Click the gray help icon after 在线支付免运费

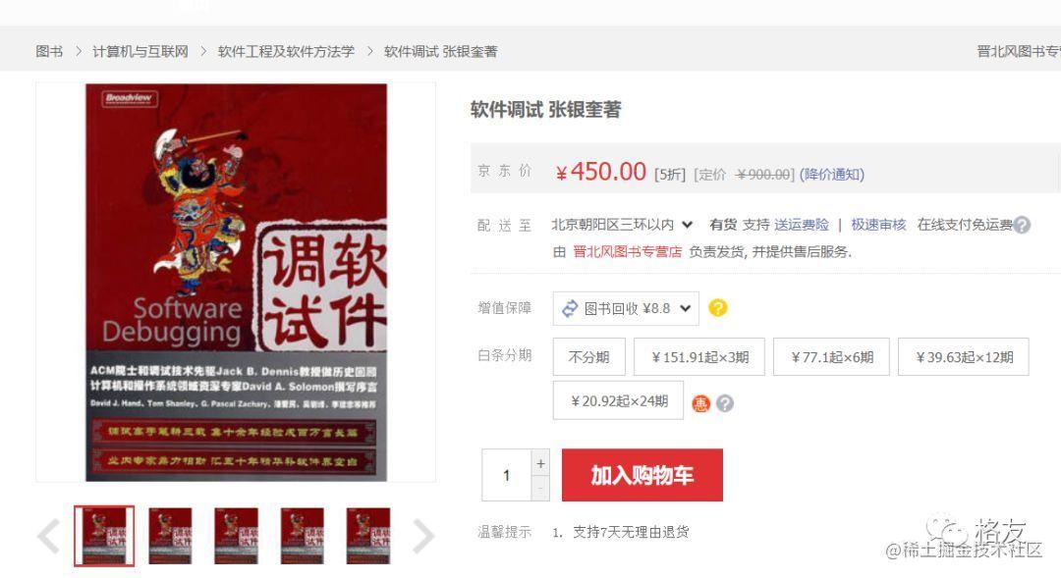click(1022, 225)
